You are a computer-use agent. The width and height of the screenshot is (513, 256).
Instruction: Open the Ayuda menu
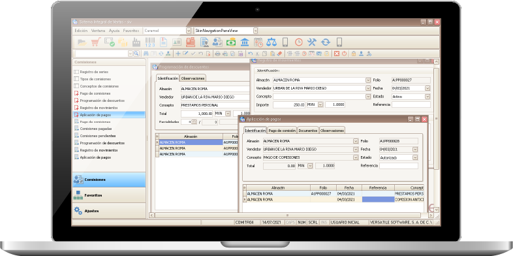point(114,31)
